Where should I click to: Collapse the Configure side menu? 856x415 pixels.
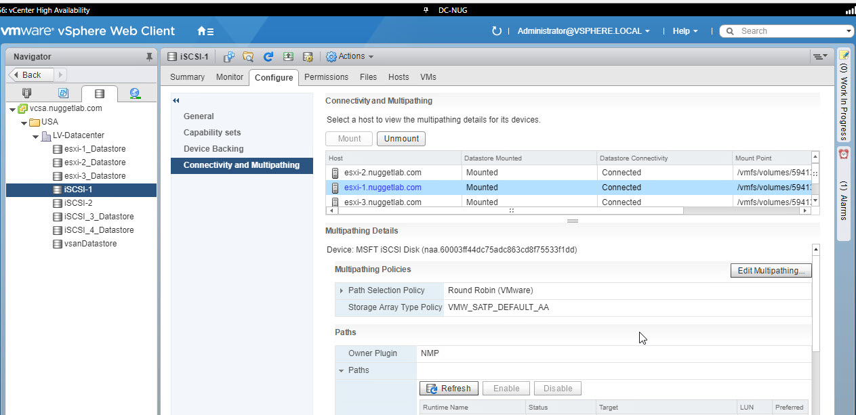(176, 101)
